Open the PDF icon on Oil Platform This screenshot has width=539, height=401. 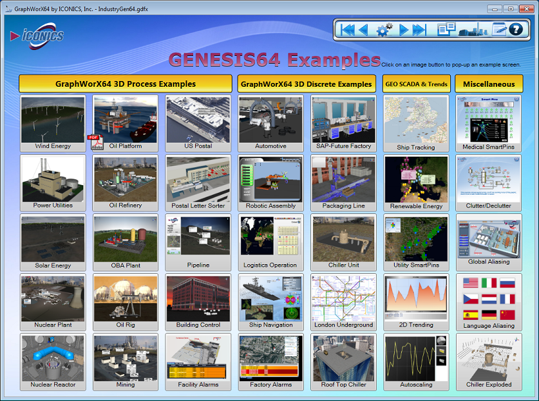click(95, 143)
